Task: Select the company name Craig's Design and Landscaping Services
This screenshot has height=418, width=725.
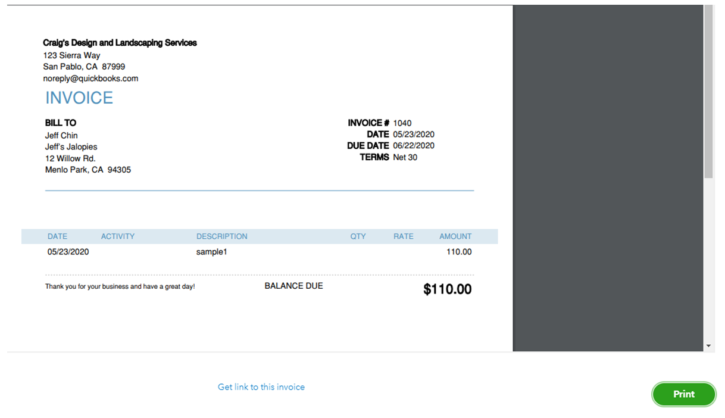Action: (x=120, y=43)
